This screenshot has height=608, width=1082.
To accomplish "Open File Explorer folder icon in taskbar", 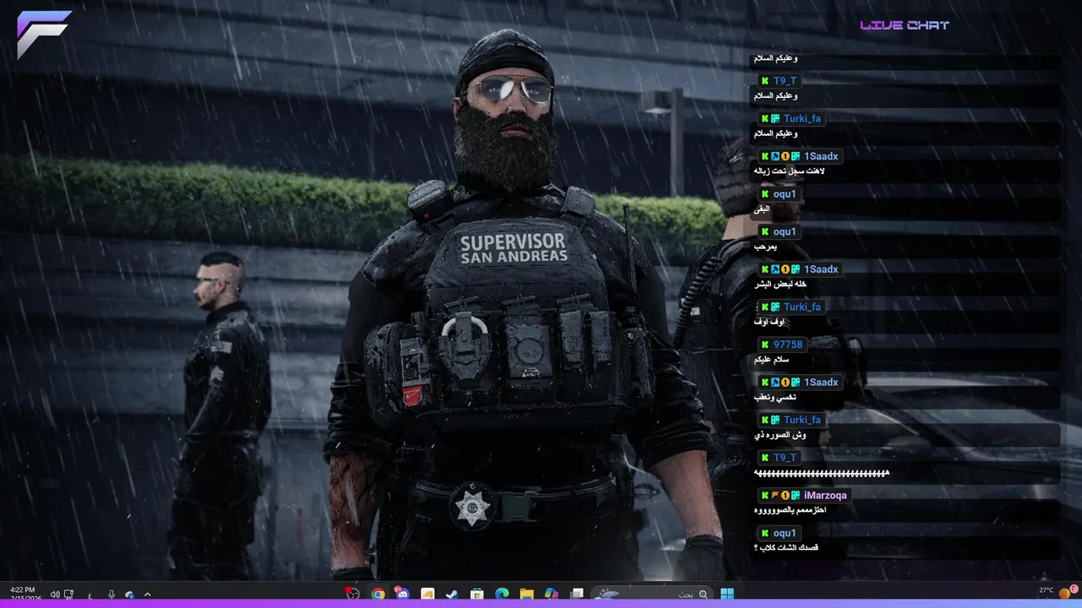I will 527,594.
